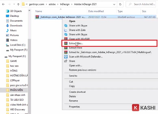This screenshot has width=158, height=114.
Task: Refresh the current folder
Action: click(x=120, y=4)
